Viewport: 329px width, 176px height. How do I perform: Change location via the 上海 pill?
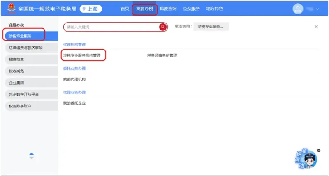pyautogui.click(x=91, y=9)
